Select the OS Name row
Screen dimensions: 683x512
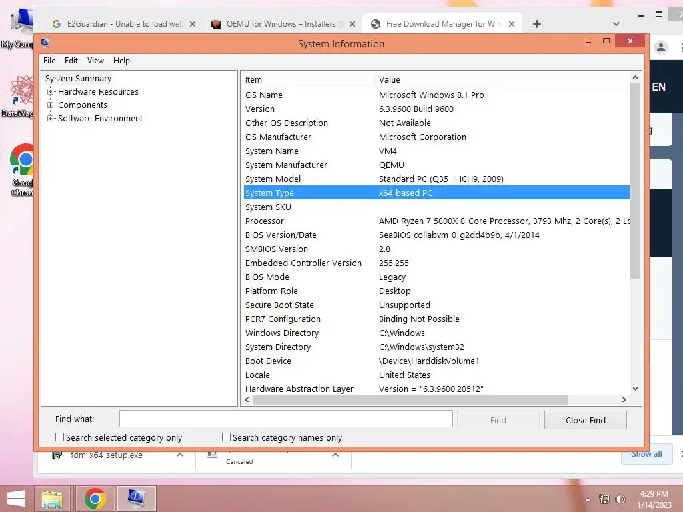click(436, 95)
